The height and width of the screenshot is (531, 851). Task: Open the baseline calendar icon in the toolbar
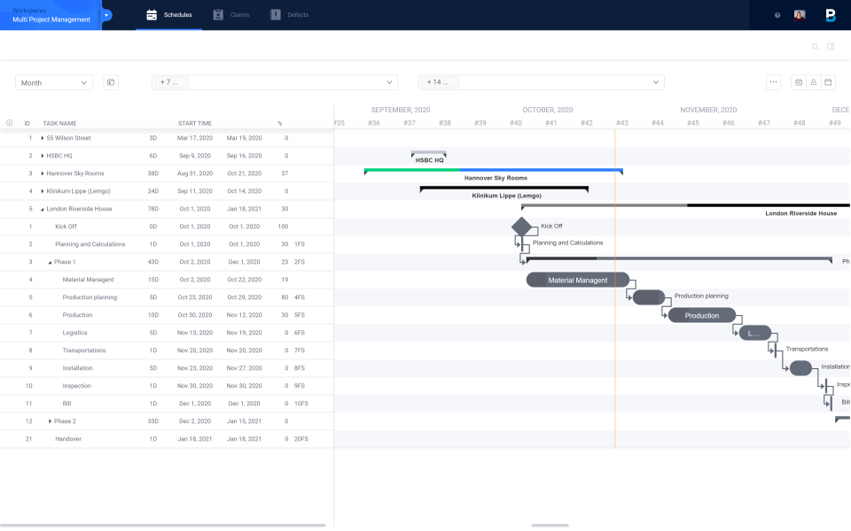tap(798, 81)
